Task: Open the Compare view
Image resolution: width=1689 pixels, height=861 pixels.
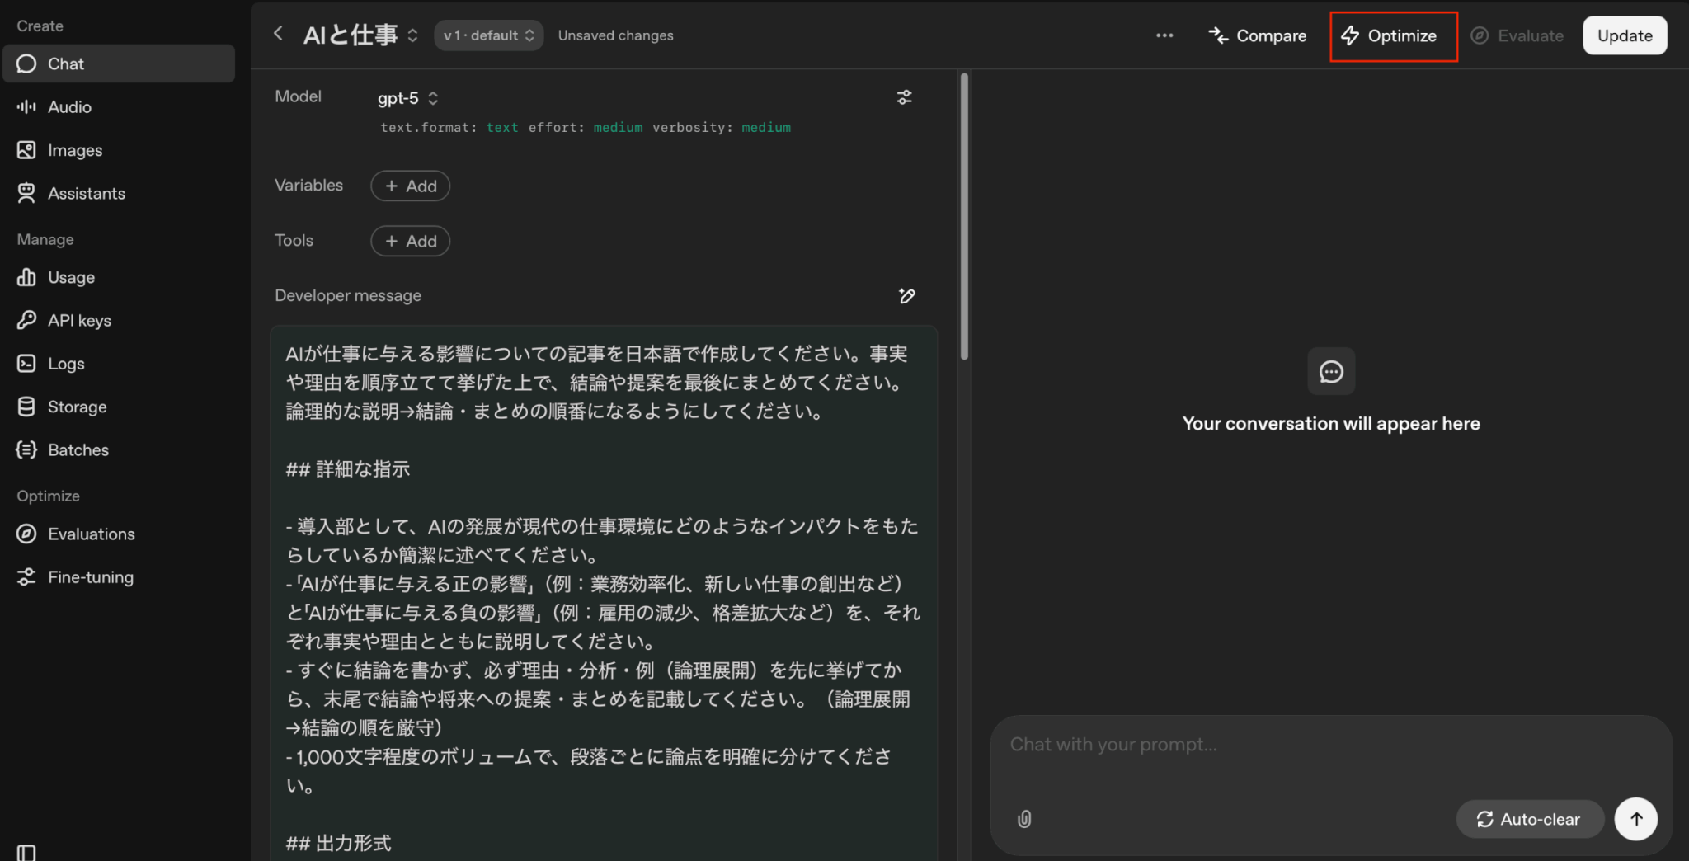Action: pyautogui.click(x=1258, y=36)
